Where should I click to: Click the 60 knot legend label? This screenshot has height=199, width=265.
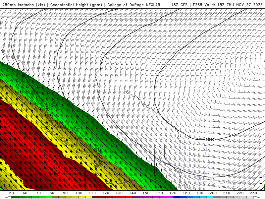pos(25,193)
